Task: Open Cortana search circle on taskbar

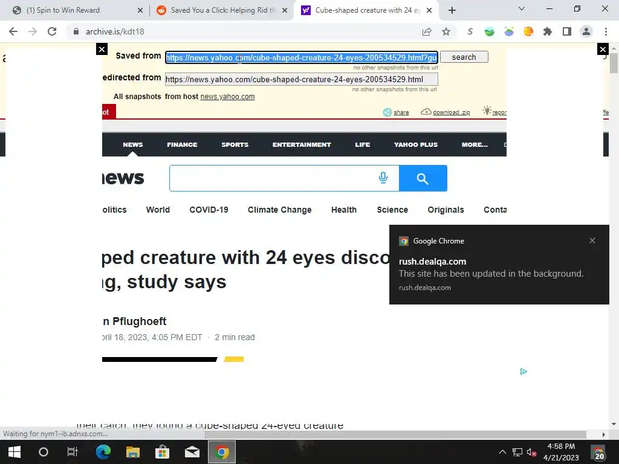Action: [x=44, y=452]
